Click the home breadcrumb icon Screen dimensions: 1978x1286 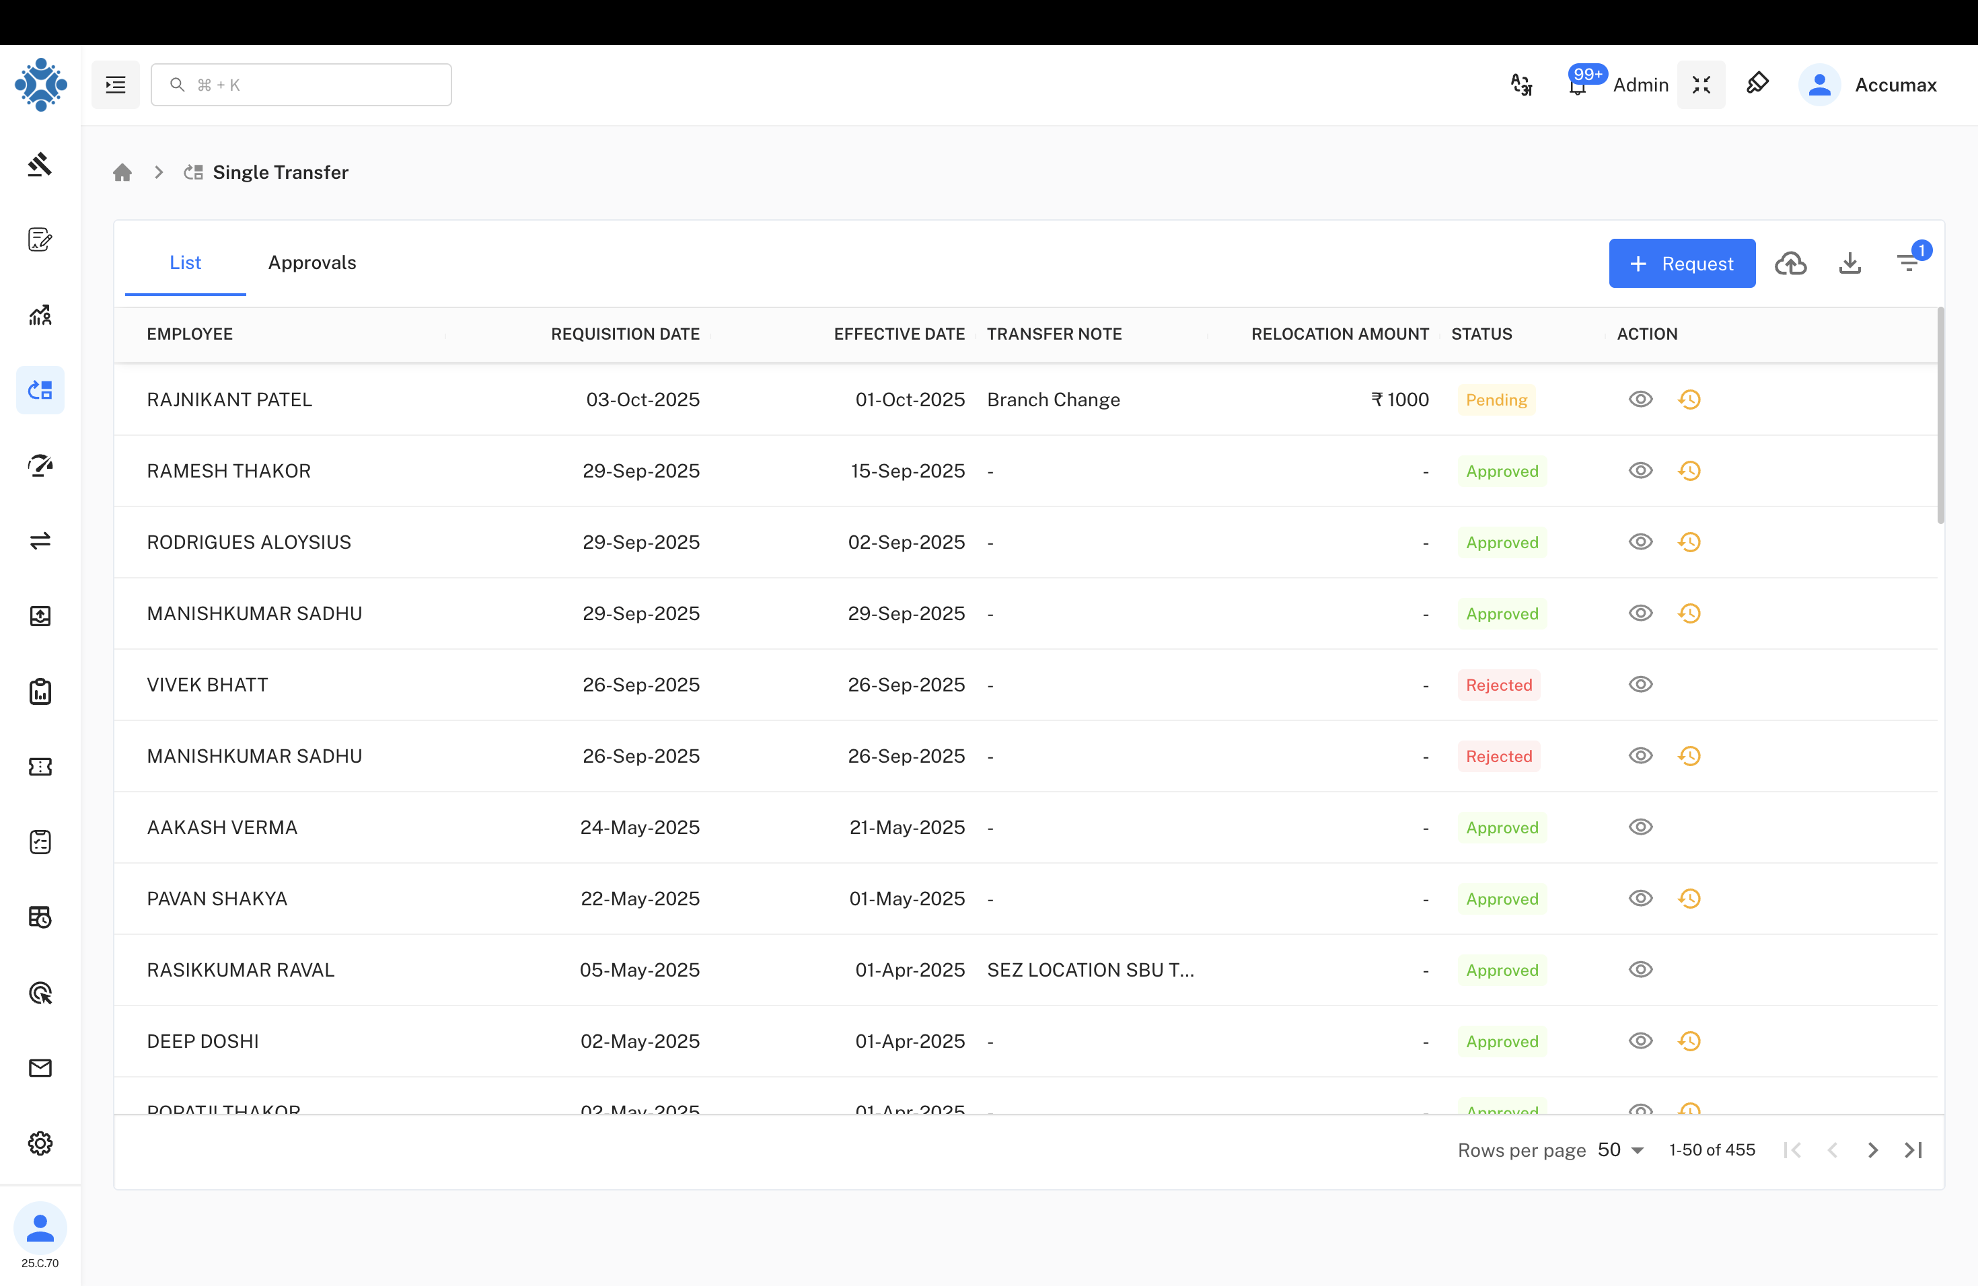pyautogui.click(x=122, y=172)
